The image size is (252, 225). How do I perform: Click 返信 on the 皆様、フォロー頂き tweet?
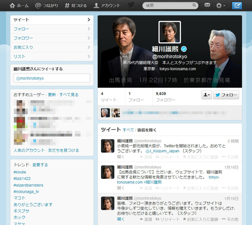[x=146, y=219]
